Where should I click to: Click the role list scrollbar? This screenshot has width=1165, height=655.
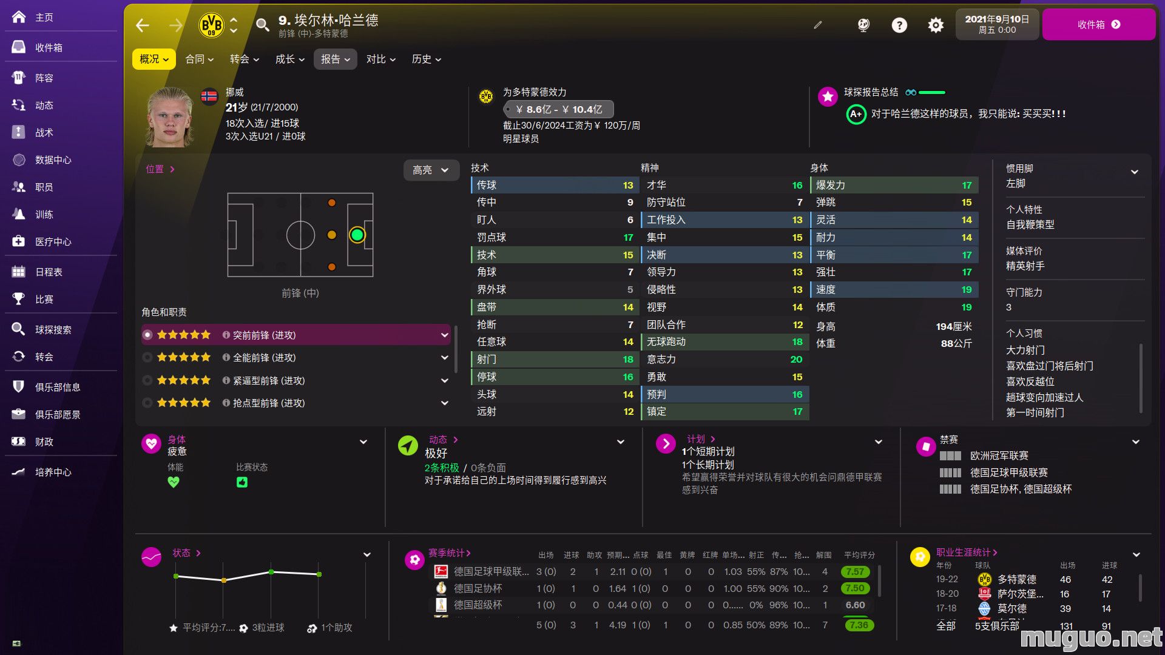(x=456, y=350)
